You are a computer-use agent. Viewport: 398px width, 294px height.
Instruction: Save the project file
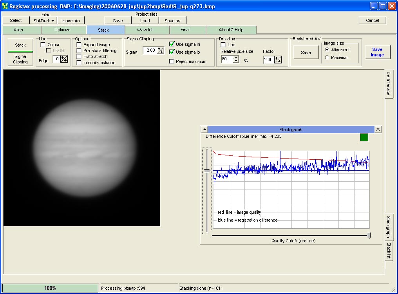pos(118,20)
